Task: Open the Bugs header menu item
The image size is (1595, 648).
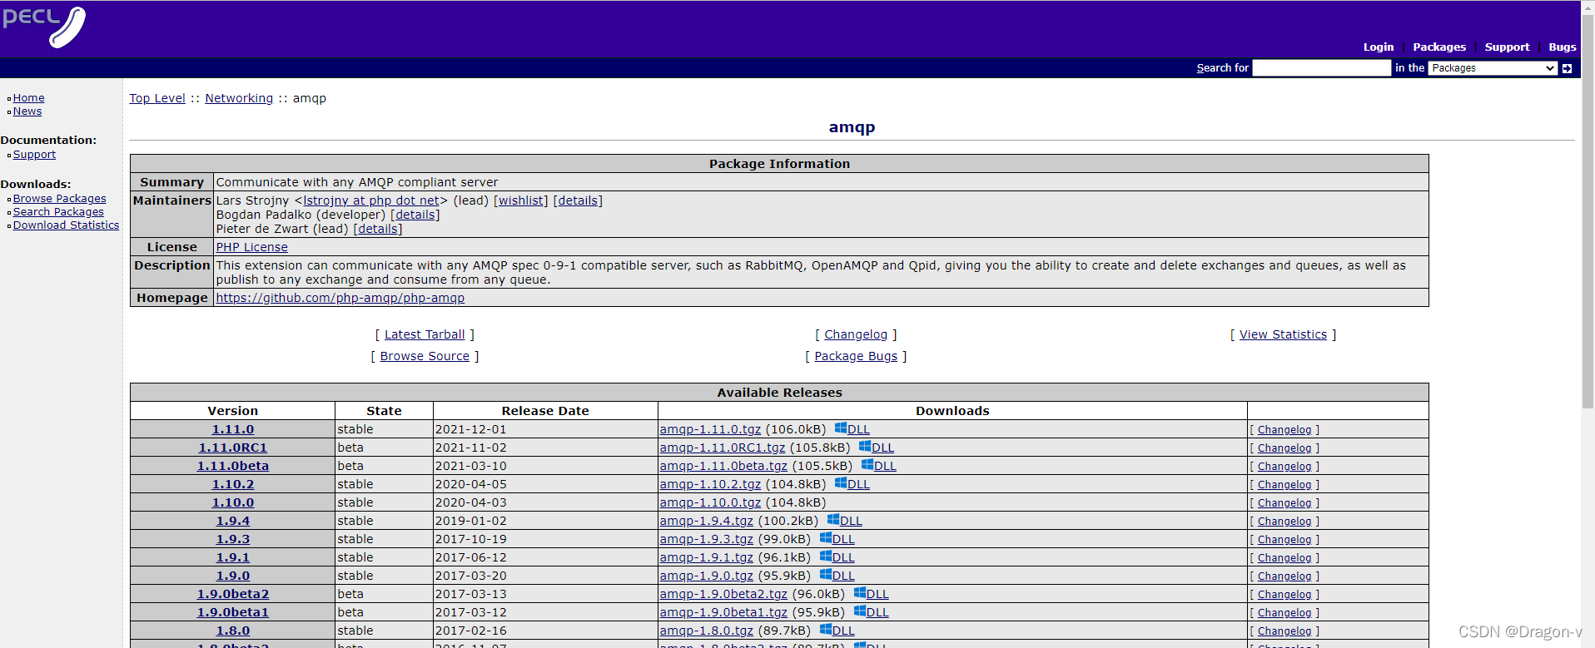Action: coord(1562,47)
